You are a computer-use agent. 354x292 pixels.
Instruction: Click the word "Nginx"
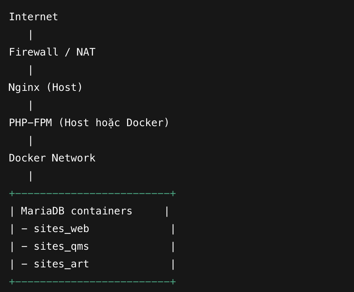coord(24,88)
